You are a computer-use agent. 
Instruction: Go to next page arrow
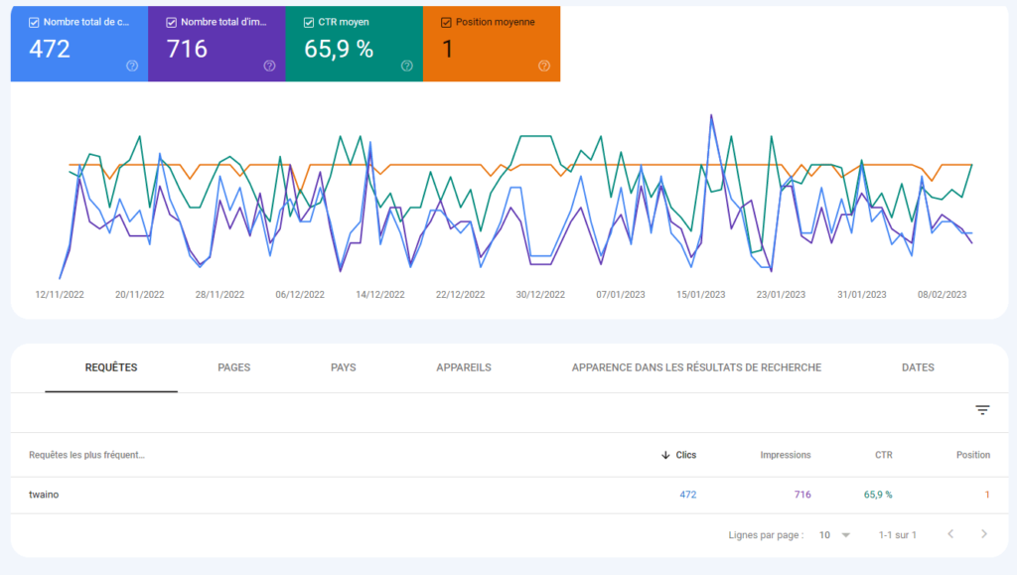click(x=983, y=534)
